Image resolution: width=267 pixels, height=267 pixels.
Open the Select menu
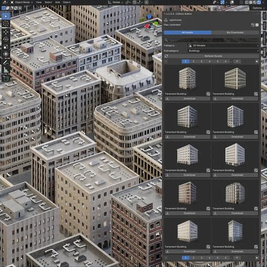[48, 2]
